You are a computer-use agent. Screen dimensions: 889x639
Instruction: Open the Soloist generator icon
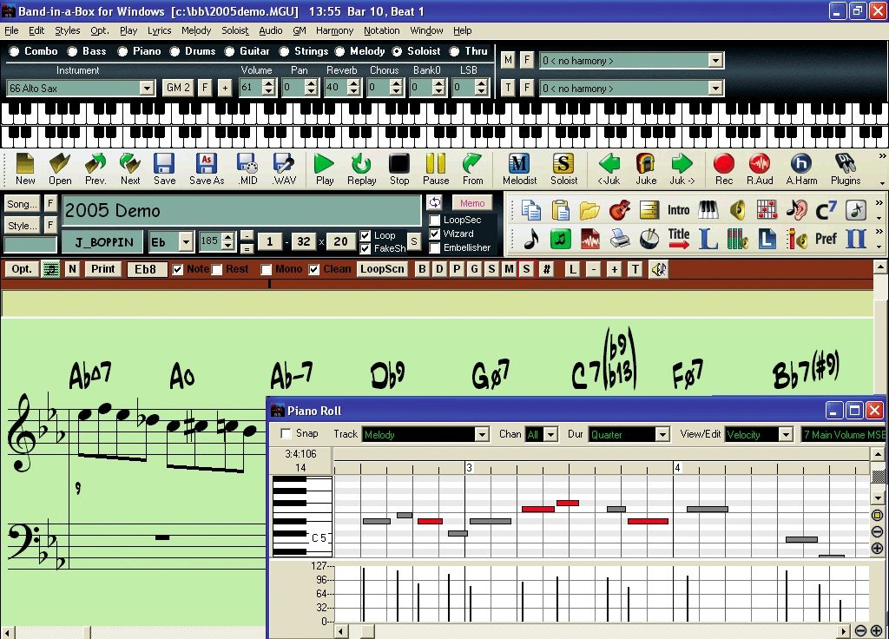[x=563, y=169]
